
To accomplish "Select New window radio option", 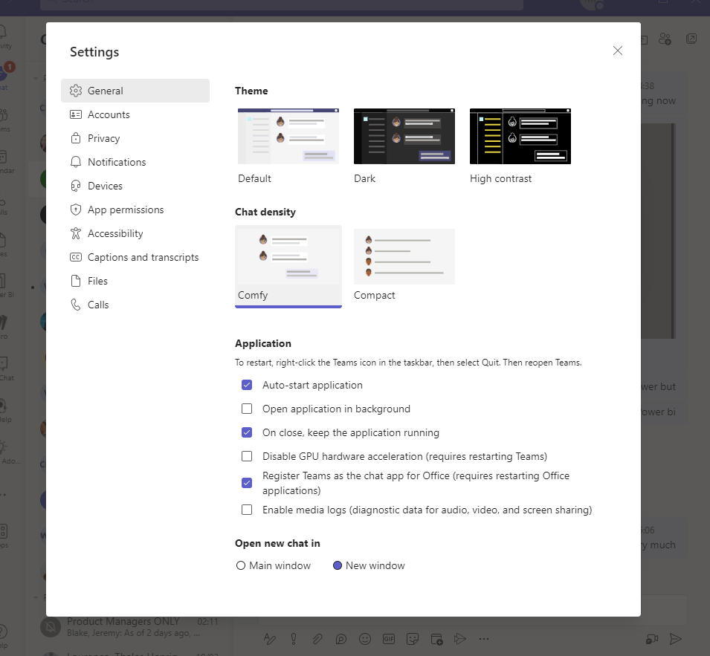I will click(338, 565).
